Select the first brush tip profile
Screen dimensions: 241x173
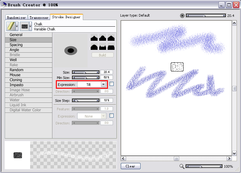(x=94, y=38)
